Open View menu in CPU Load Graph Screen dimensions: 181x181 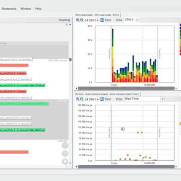pyautogui.click(x=119, y=20)
